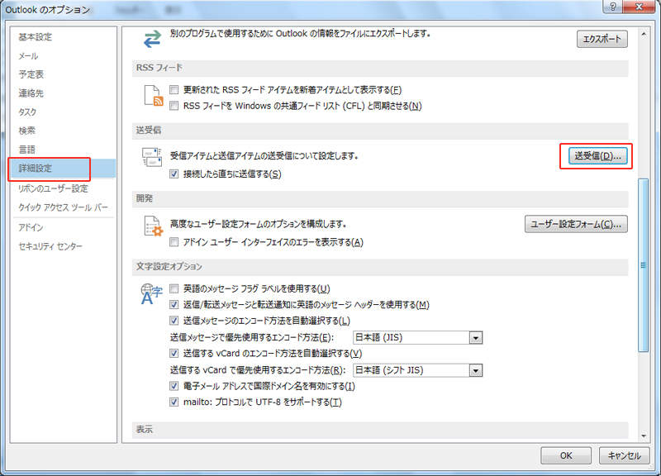Open クイック アクセス ツール バー category

pos(63,207)
